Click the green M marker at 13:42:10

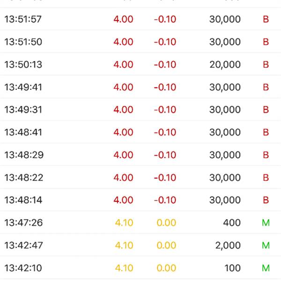(x=266, y=268)
